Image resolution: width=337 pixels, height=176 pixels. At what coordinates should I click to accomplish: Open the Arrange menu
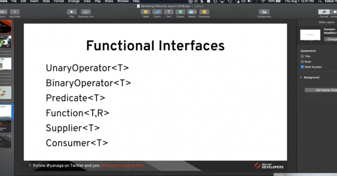point(74,1)
